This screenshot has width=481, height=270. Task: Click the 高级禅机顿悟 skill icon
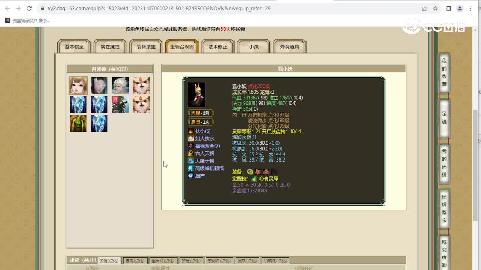(x=191, y=168)
